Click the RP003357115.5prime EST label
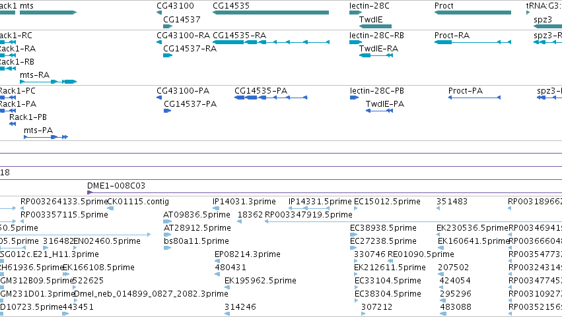The height and width of the screenshot is (317, 562). [64, 215]
